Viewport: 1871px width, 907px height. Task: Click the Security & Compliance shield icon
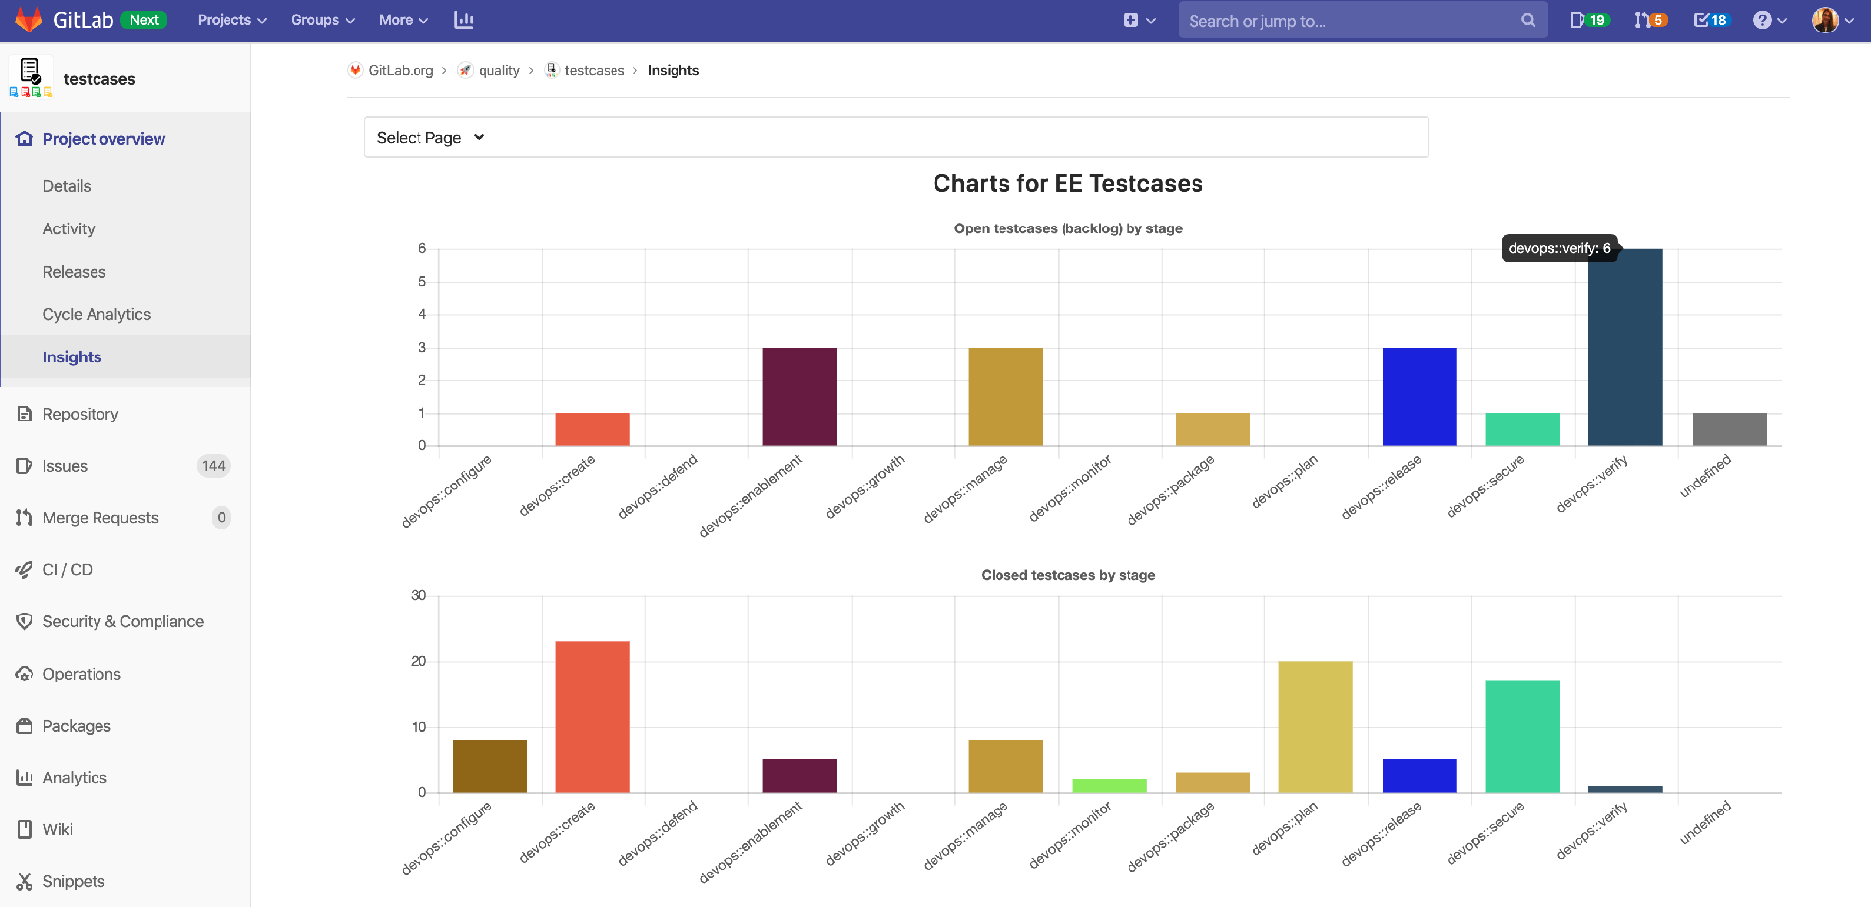pos(24,621)
